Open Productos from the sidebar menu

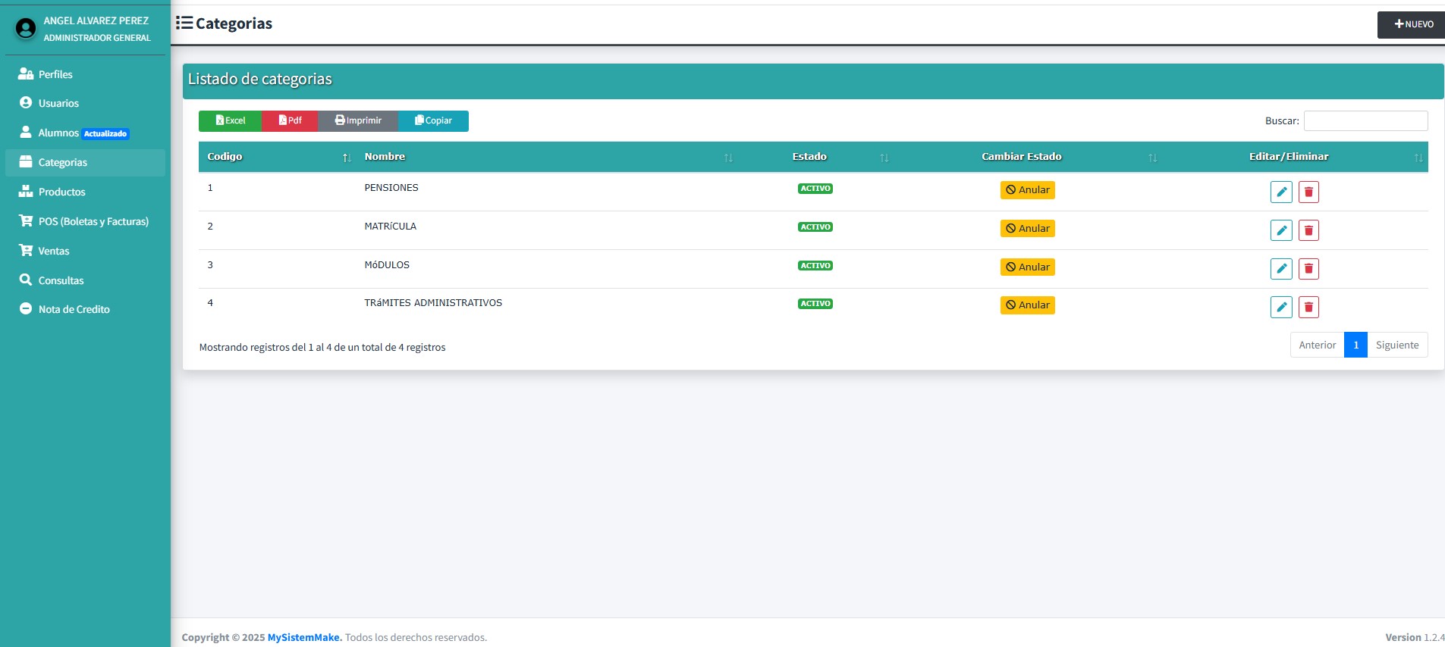click(61, 192)
